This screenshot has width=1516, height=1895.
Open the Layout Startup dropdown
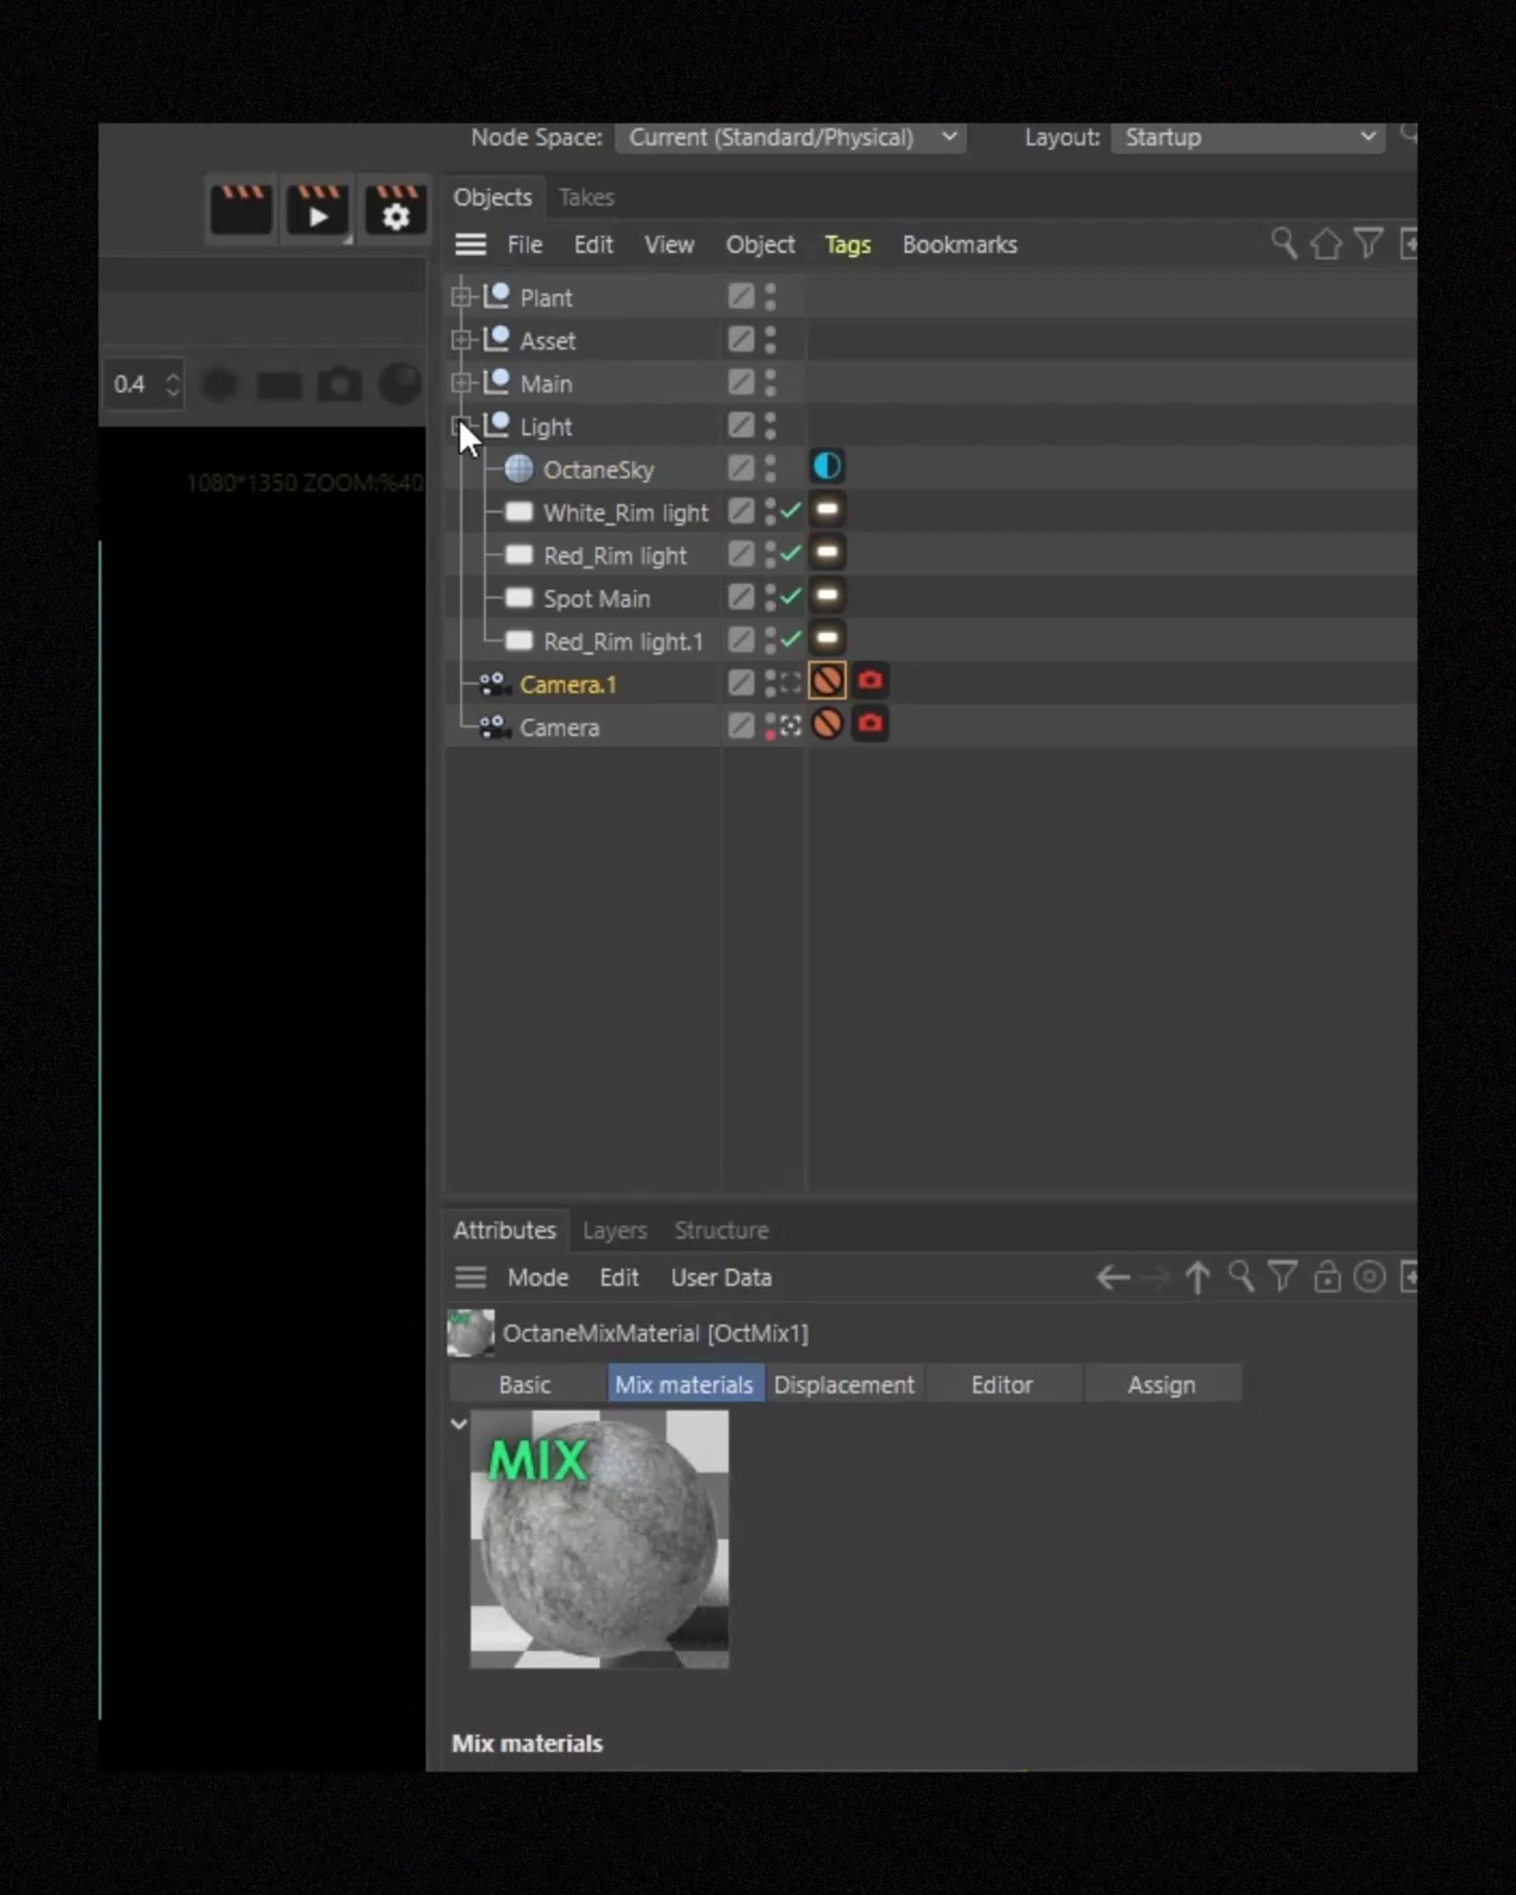(x=1248, y=138)
